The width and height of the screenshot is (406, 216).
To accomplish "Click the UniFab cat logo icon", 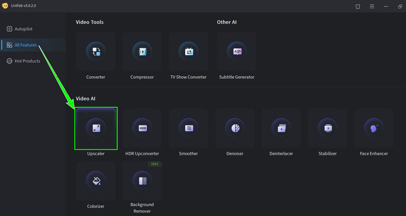I will click(x=5, y=6).
